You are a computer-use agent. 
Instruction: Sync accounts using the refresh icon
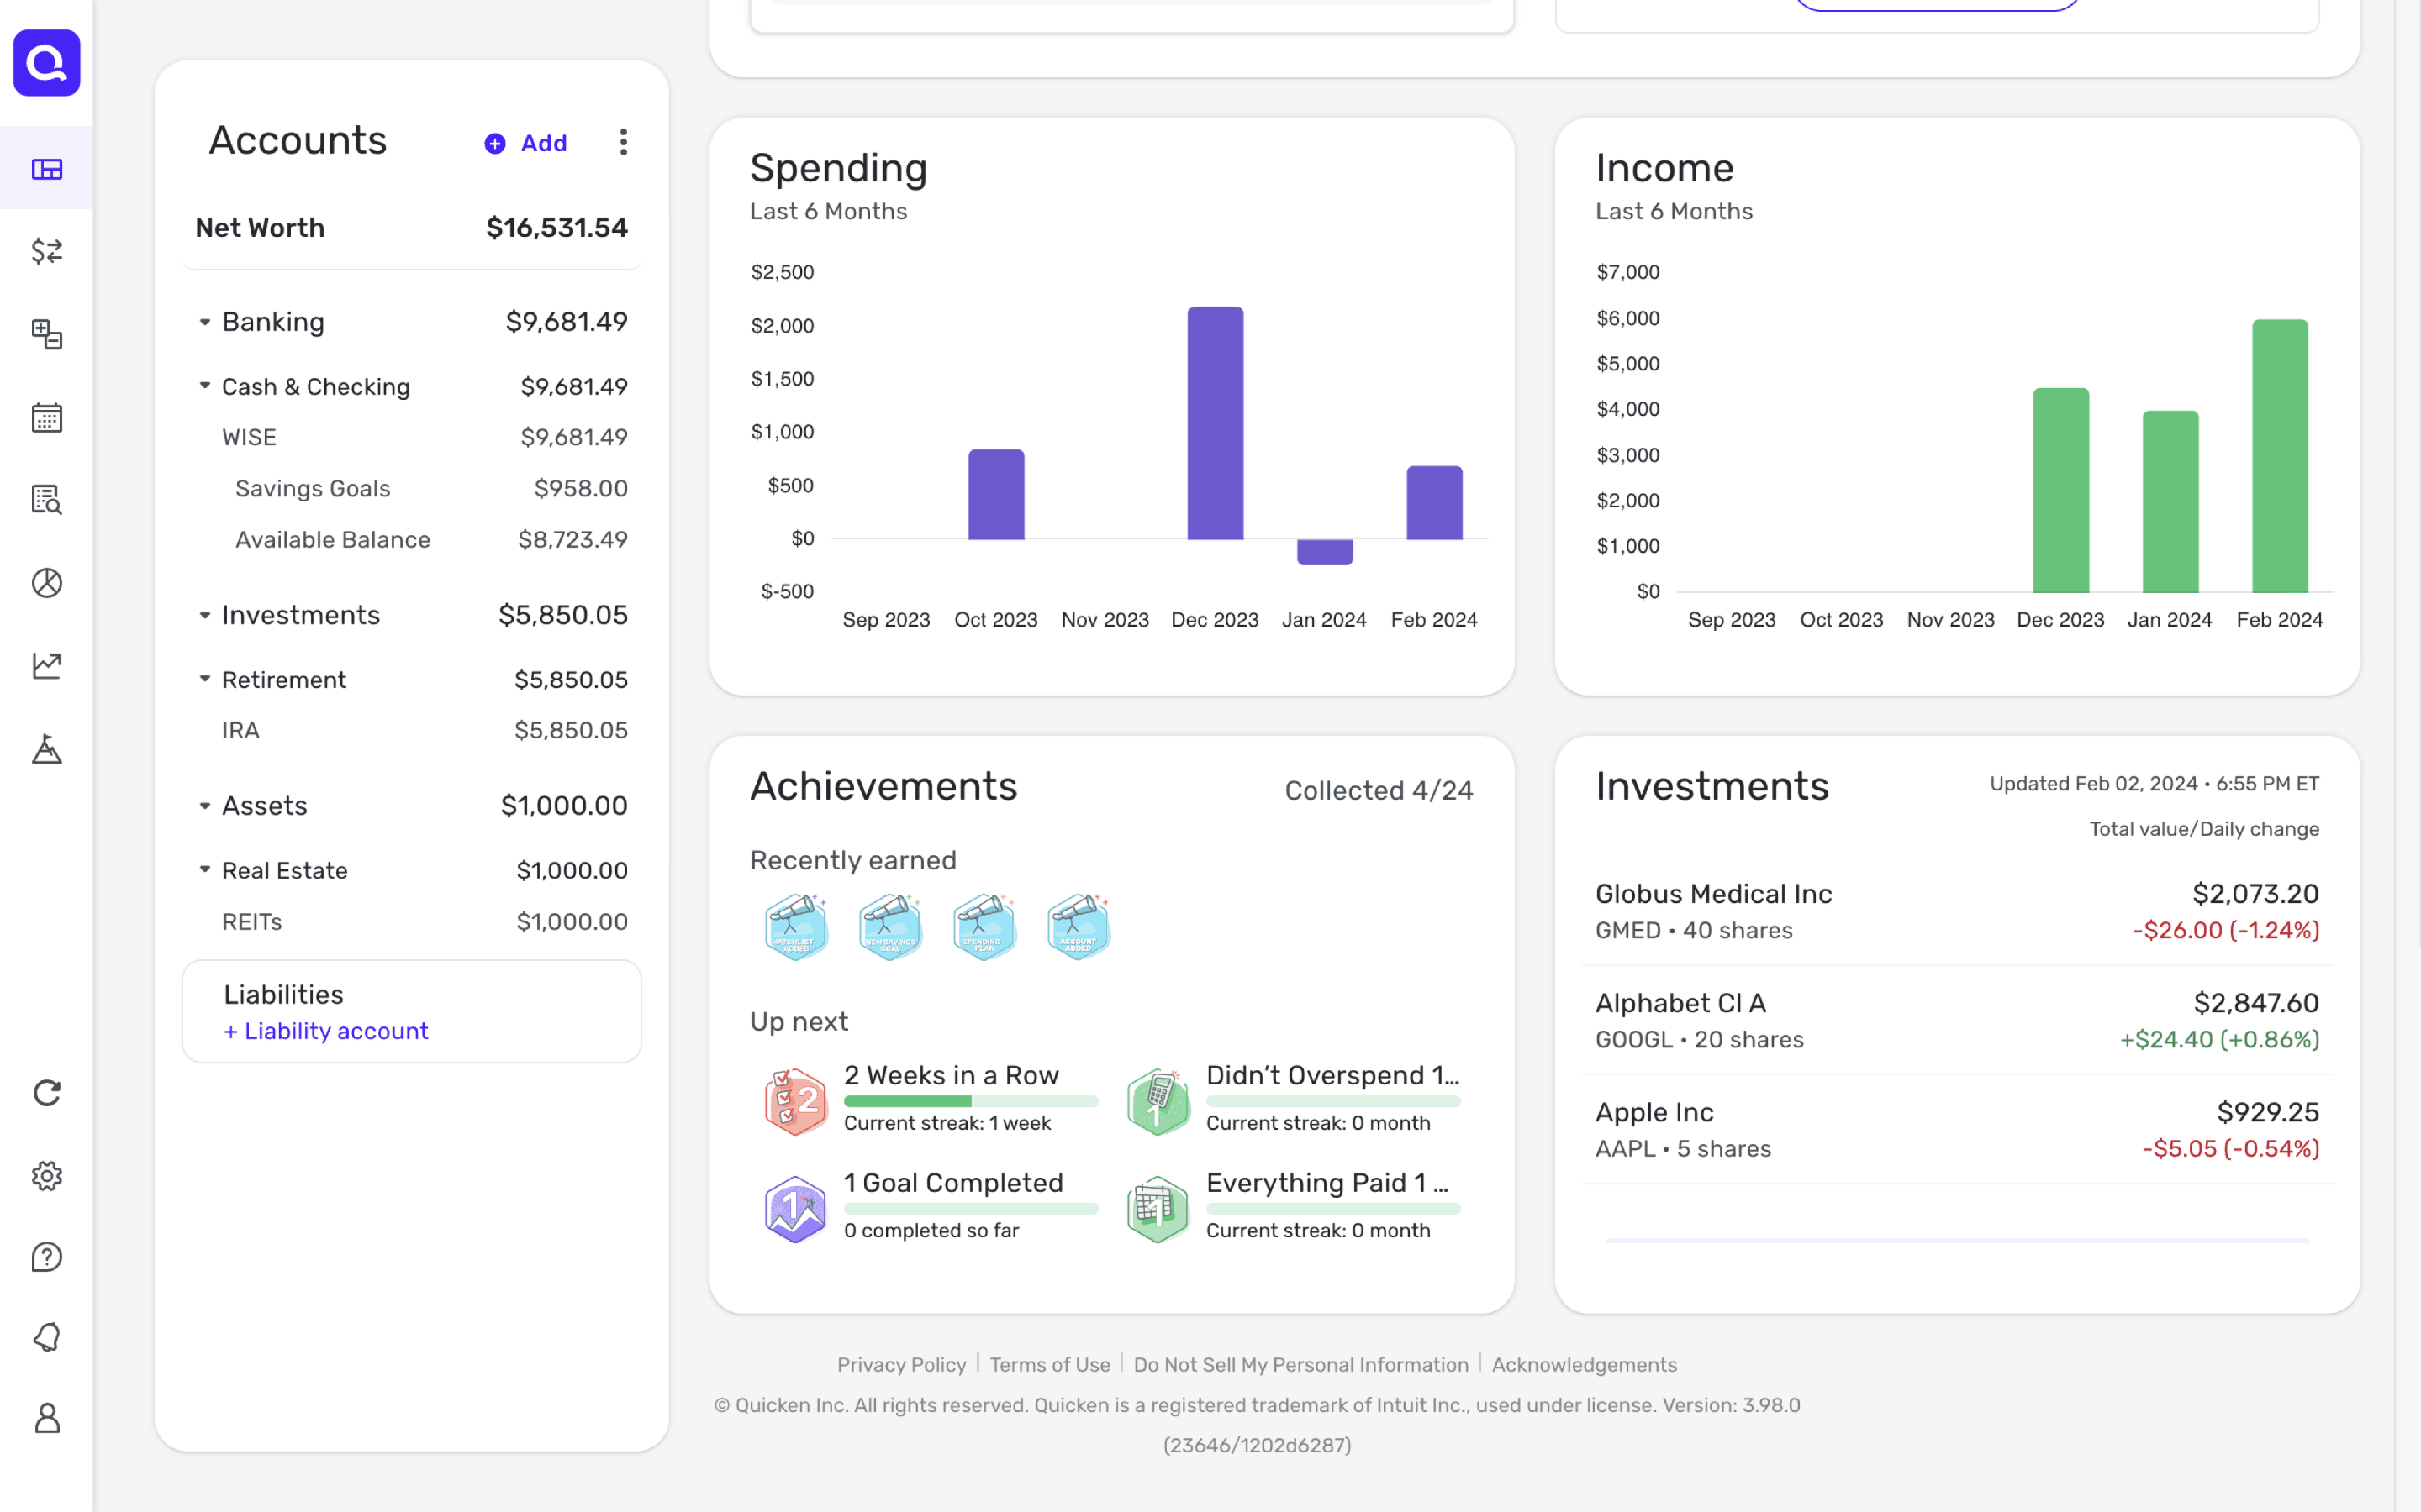(x=46, y=1092)
